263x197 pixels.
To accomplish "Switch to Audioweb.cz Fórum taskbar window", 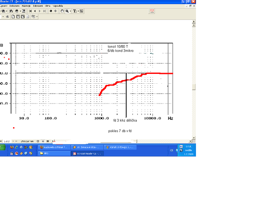I will click(x=54, y=147).
